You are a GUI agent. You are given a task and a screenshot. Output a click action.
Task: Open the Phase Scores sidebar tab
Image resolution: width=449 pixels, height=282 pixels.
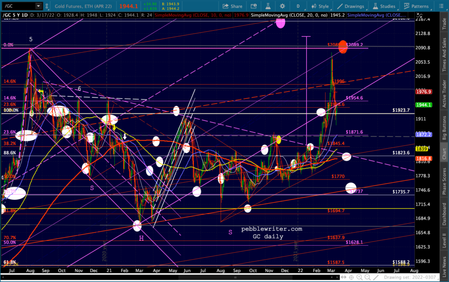pyautogui.click(x=444, y=181)
